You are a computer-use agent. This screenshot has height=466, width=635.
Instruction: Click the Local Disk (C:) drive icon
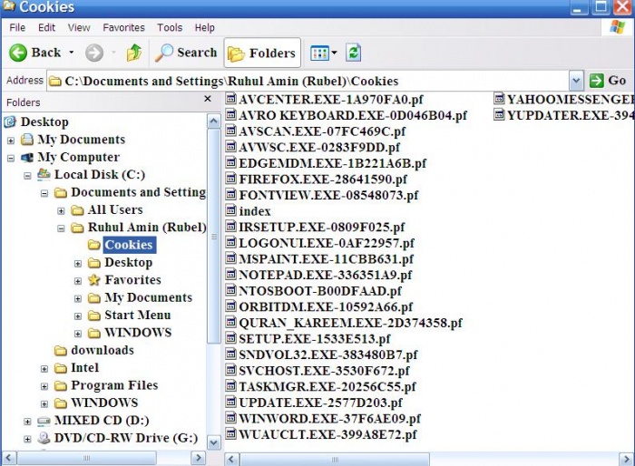[44, 174]
